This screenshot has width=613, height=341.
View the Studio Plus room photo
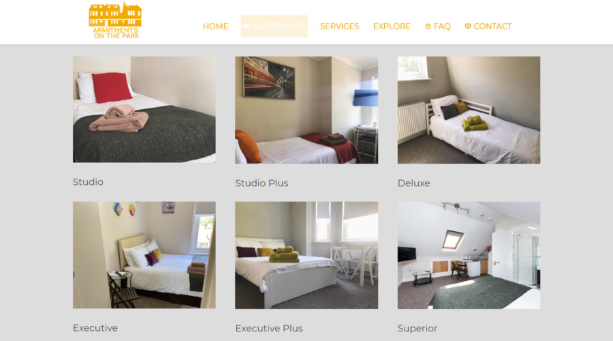[306, 110]
